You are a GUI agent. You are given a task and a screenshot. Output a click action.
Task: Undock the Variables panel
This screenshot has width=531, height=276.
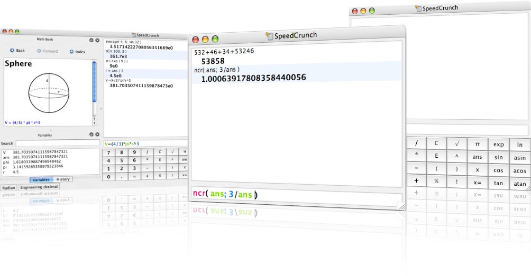91,135
